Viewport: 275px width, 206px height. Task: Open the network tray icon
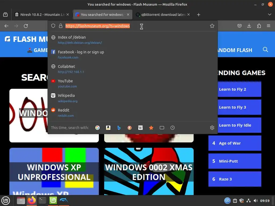tap(248, 201)
